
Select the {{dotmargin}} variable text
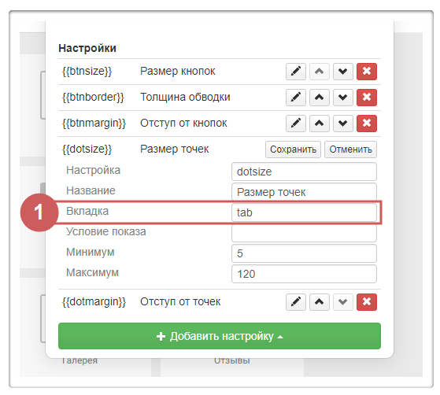pyautogui.click(x=94, y=302)
